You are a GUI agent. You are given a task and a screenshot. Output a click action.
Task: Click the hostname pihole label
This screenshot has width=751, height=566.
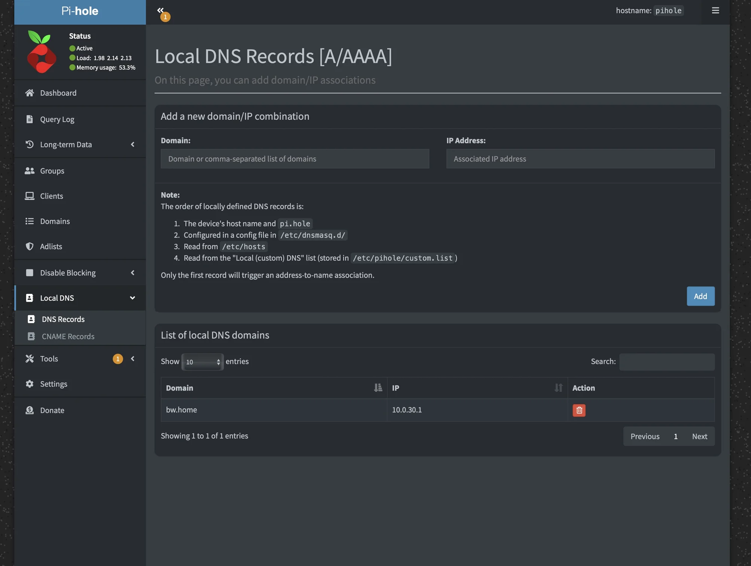pyautogui.click(x=649, y=11)
